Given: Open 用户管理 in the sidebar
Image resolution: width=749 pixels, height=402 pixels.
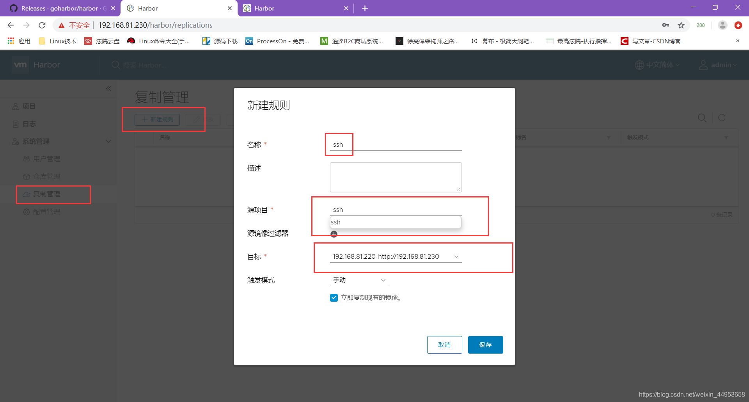Looking at the screenshot, I should pyautogui.click(x=42, y=159).
